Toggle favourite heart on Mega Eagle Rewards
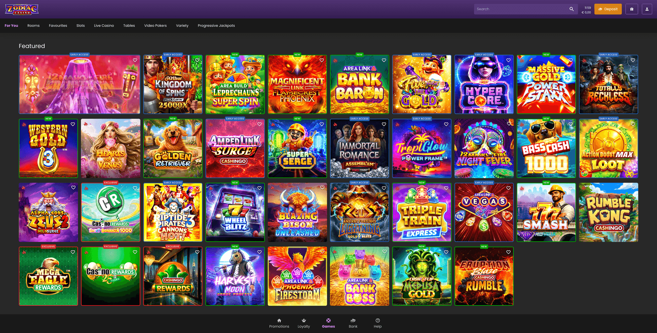The width and height of the screenshot is (657, 333). pyautogui.click(x=73, y=252)
